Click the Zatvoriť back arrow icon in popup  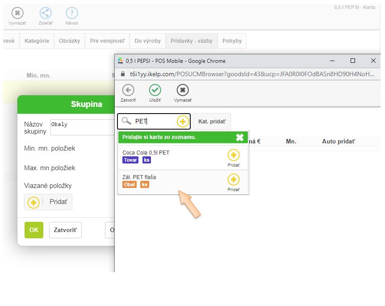(x=128, y=90)
